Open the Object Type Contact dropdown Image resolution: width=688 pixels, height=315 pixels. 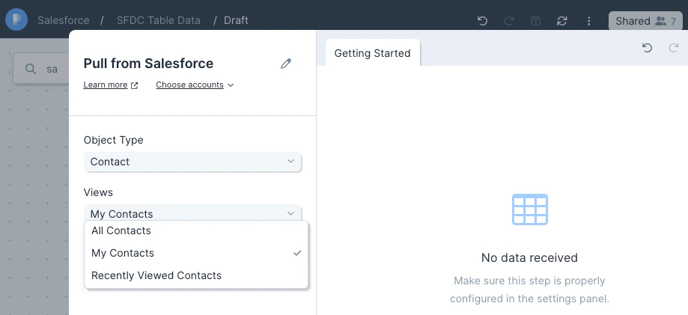(192, 162)
